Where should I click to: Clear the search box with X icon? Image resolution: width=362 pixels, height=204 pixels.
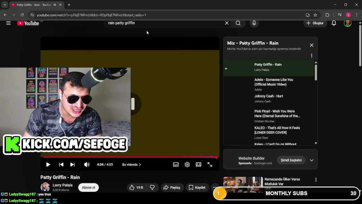click(227, 23)
